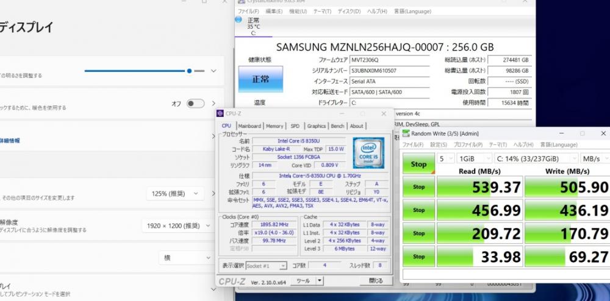Switch to the Graphics tab in CPU-Z

click(x=316, y=126)
